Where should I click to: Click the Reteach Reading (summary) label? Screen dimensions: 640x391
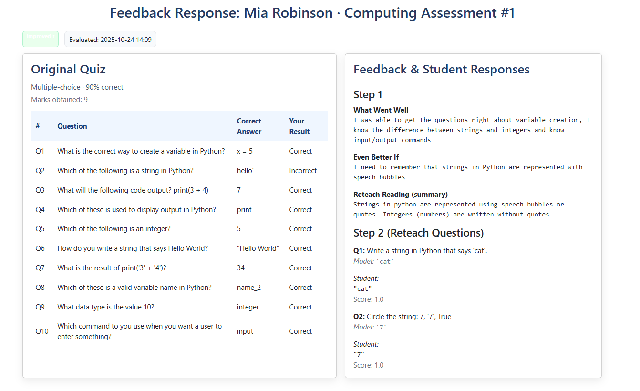[400, 195]
